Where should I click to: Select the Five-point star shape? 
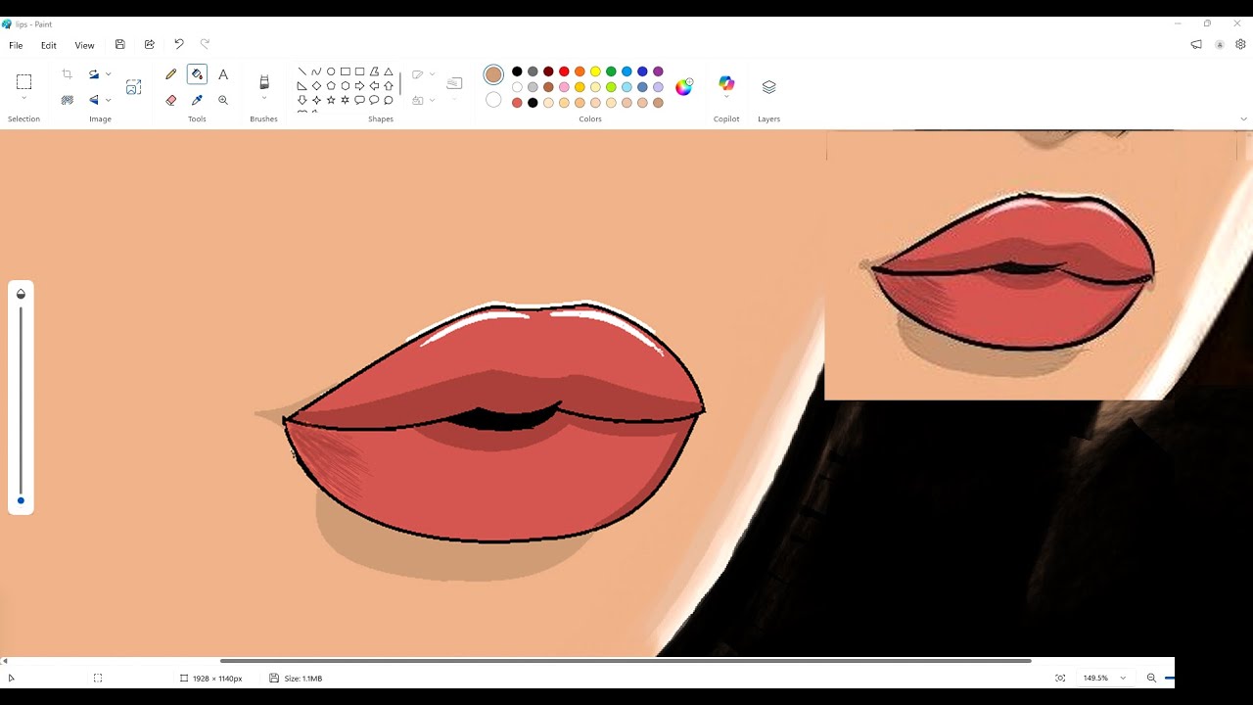(x=331, y=100)
